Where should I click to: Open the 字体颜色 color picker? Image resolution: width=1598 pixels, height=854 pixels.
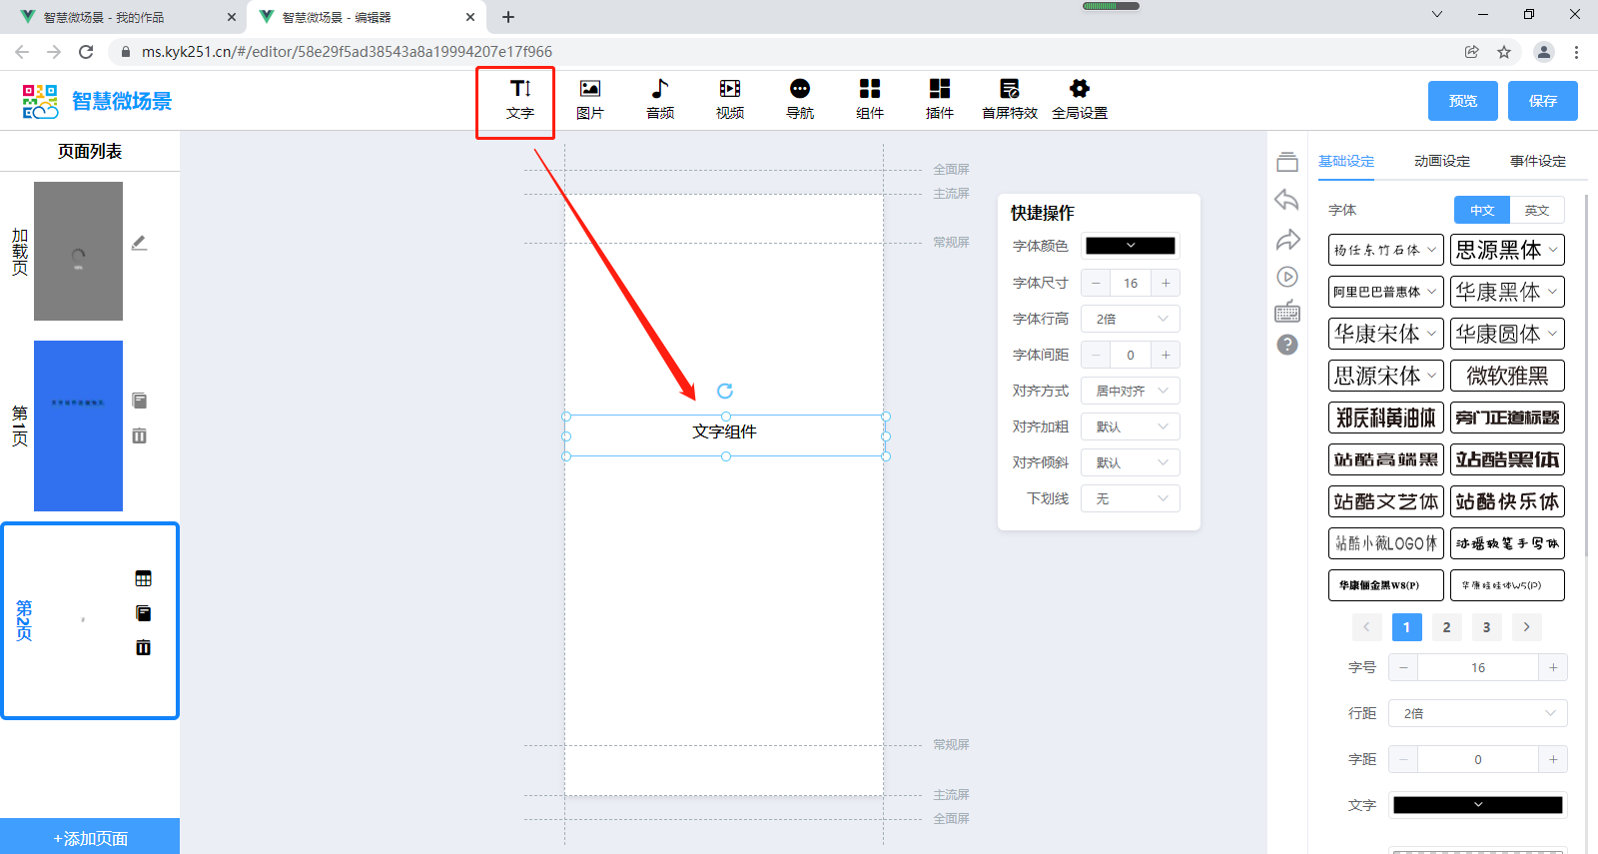tap(1130, 246)
